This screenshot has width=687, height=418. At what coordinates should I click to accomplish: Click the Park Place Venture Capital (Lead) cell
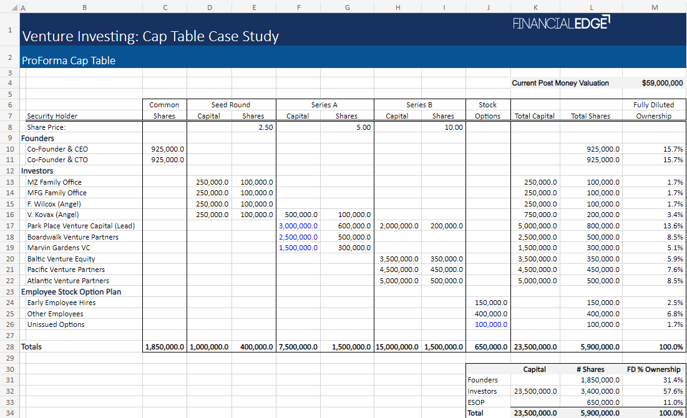pos(84,226)
